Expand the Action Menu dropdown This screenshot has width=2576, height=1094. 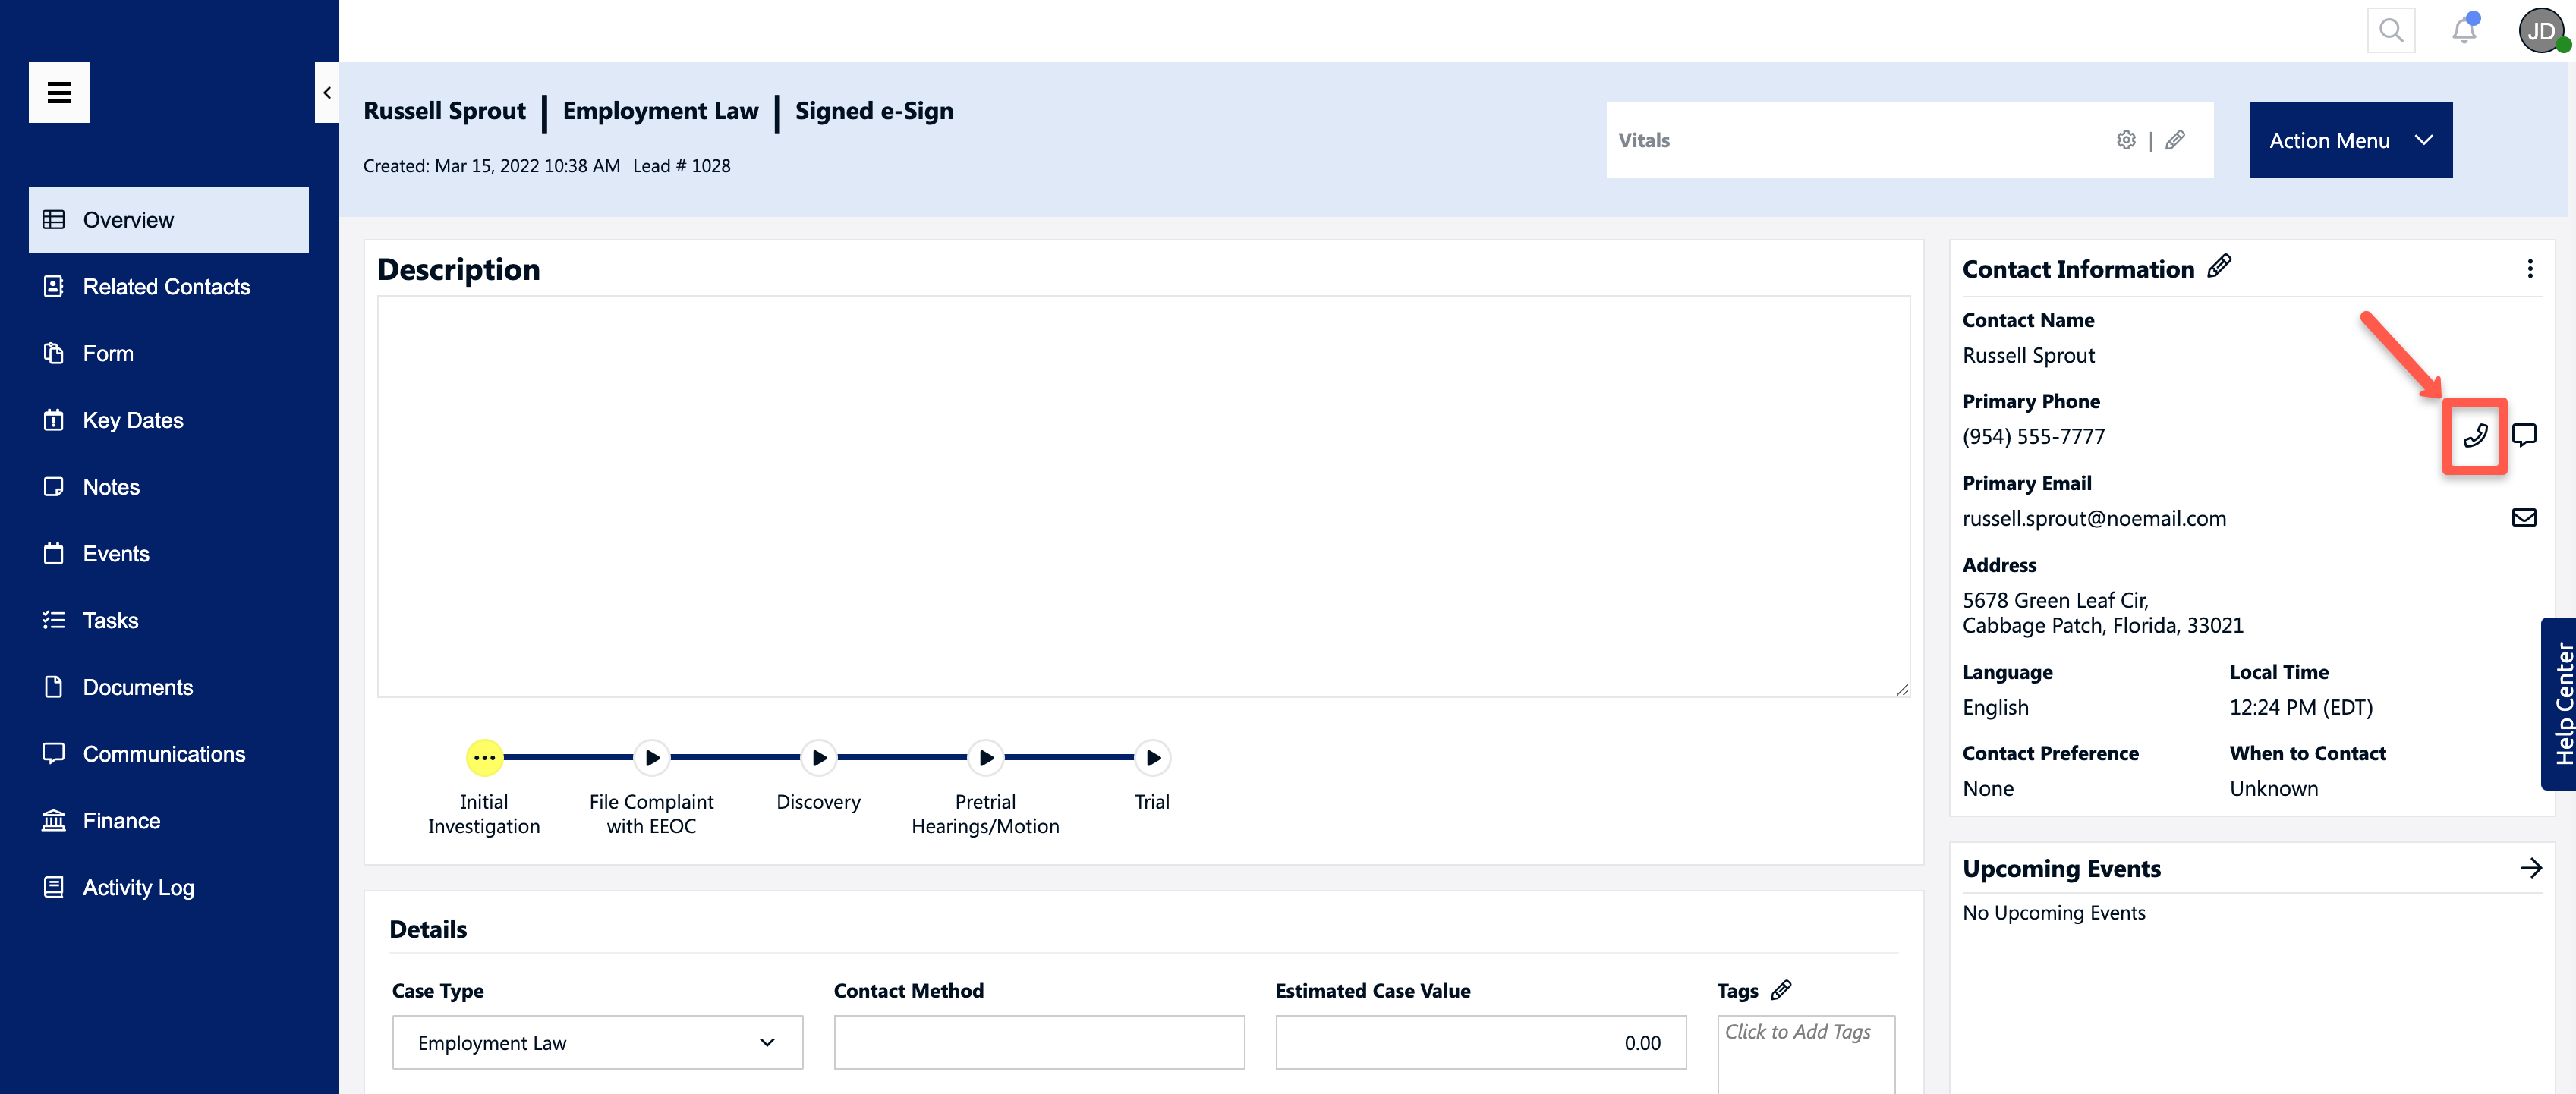(x=2350, y=140)
